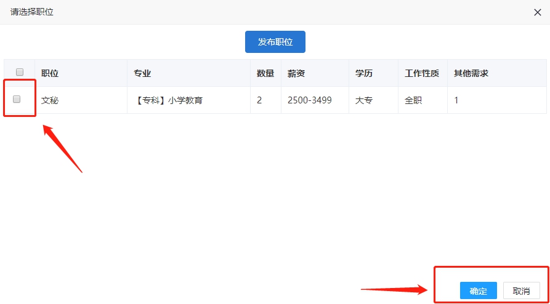Click the 薪资 column header

click(x=296, y=73)
